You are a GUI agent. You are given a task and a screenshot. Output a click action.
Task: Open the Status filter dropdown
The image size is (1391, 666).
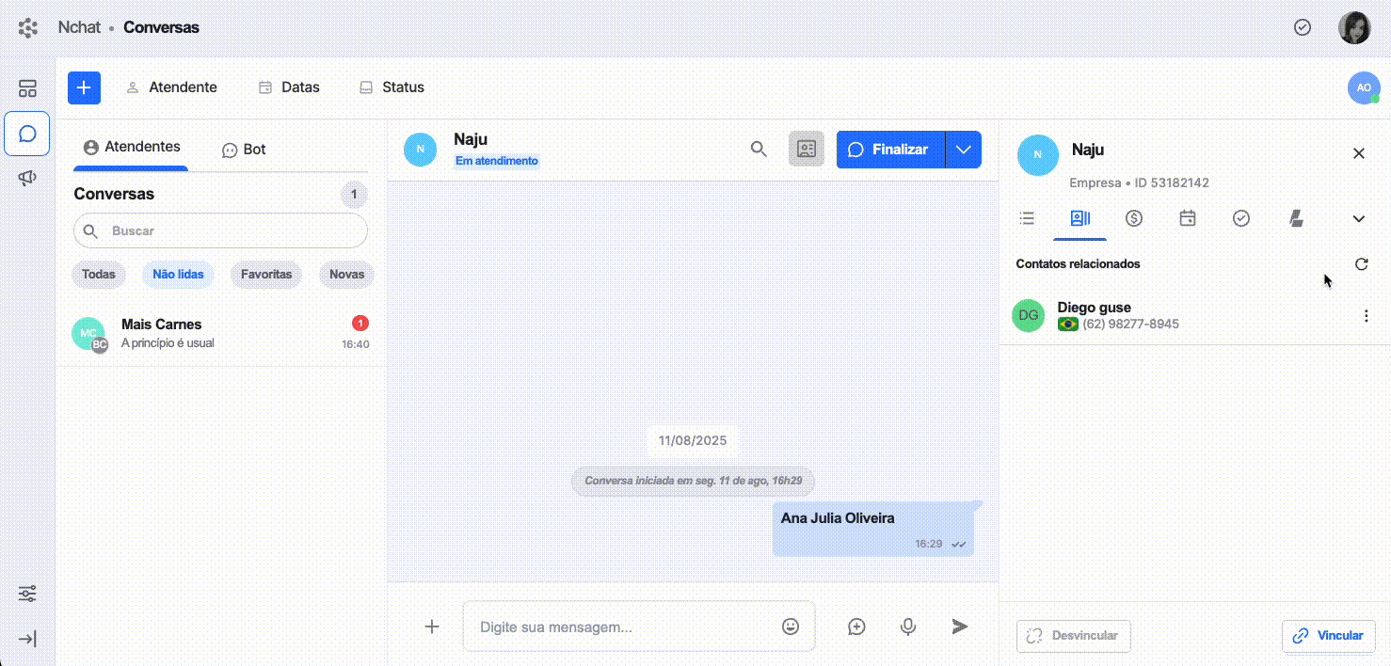[x=392, y=87]
